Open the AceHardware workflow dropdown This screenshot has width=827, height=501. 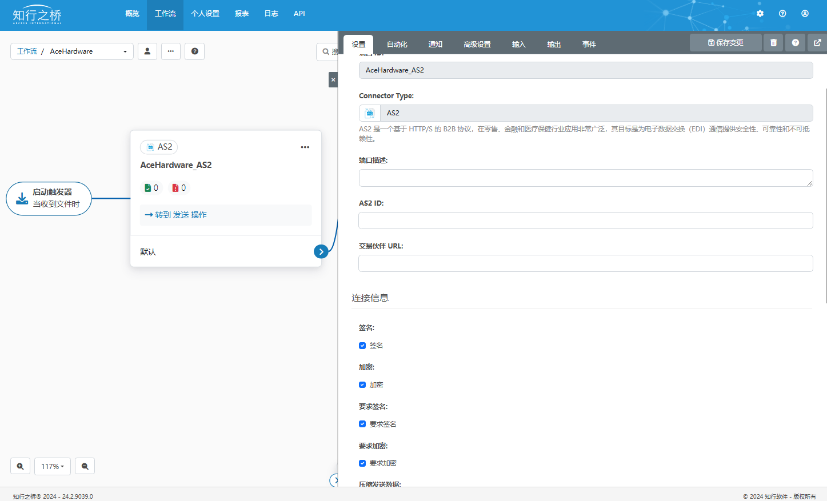point(89,51)
